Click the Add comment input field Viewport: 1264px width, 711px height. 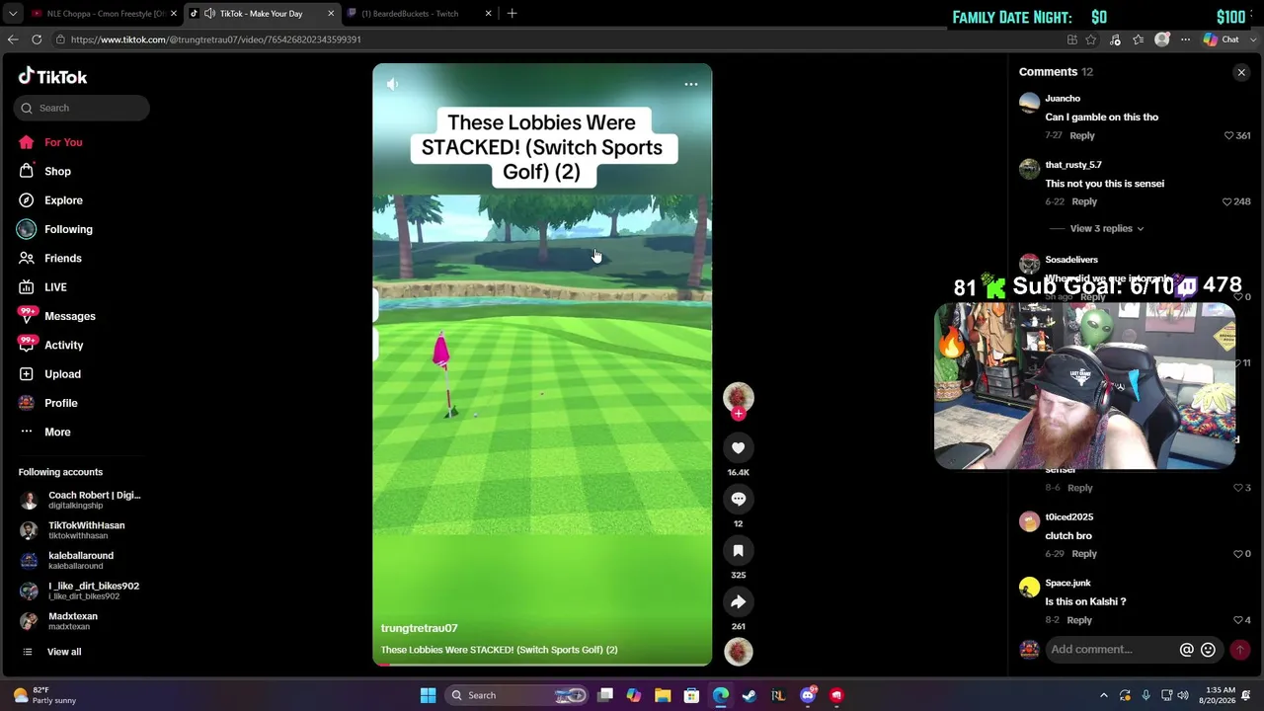[1111, 650]
